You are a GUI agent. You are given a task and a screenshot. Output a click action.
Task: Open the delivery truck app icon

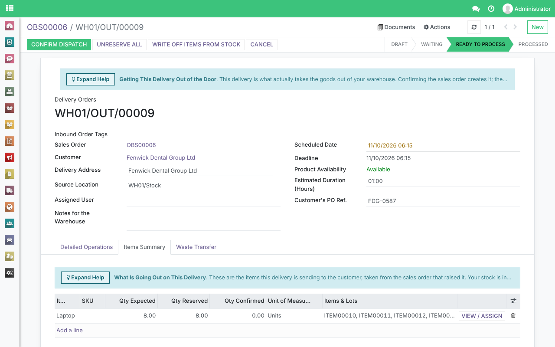10,190
